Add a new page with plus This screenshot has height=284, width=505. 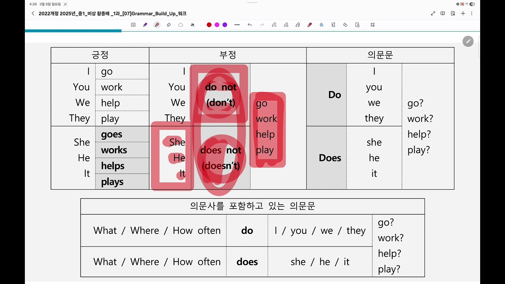coord(463,13)
